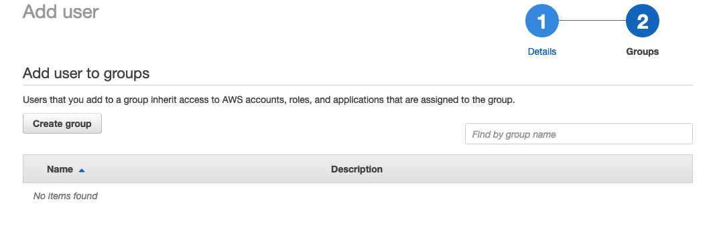Click empty header area right of Description
Screen dimensions: 717x248
click(x=537, y=169)
